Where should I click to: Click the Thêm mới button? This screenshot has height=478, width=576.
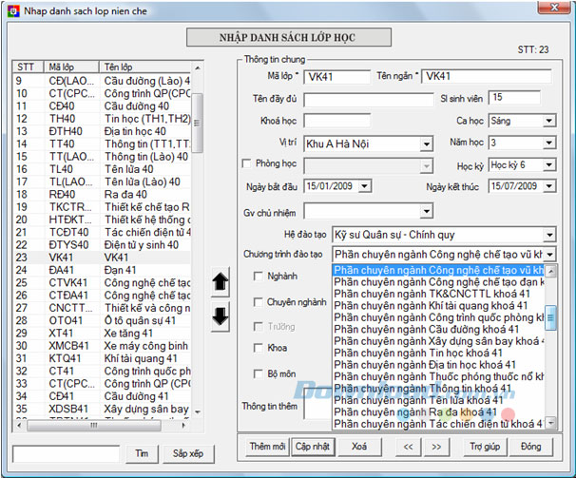click(x=267, y=446)
